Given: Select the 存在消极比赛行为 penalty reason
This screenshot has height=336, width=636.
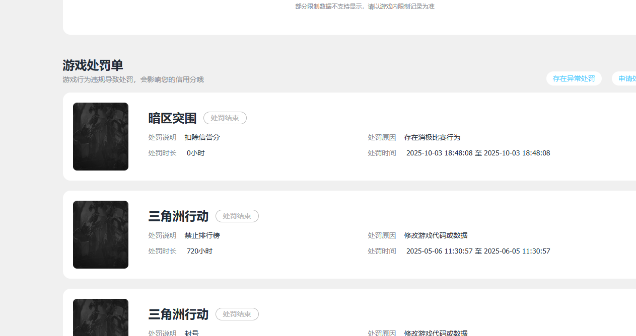Looking at the screenshot, I should coord(432,137).
